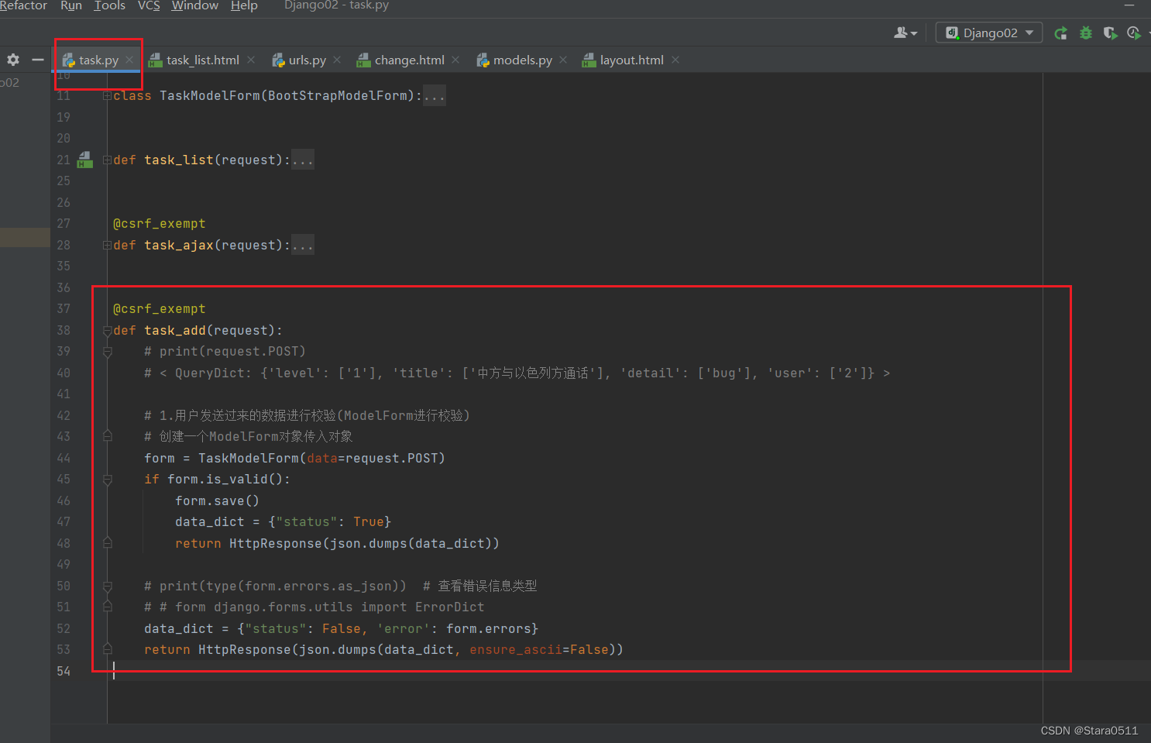Image resolution: width=1151 pixels, height=743 pixels.
Task: Open the Run menu
Action: 71,5
